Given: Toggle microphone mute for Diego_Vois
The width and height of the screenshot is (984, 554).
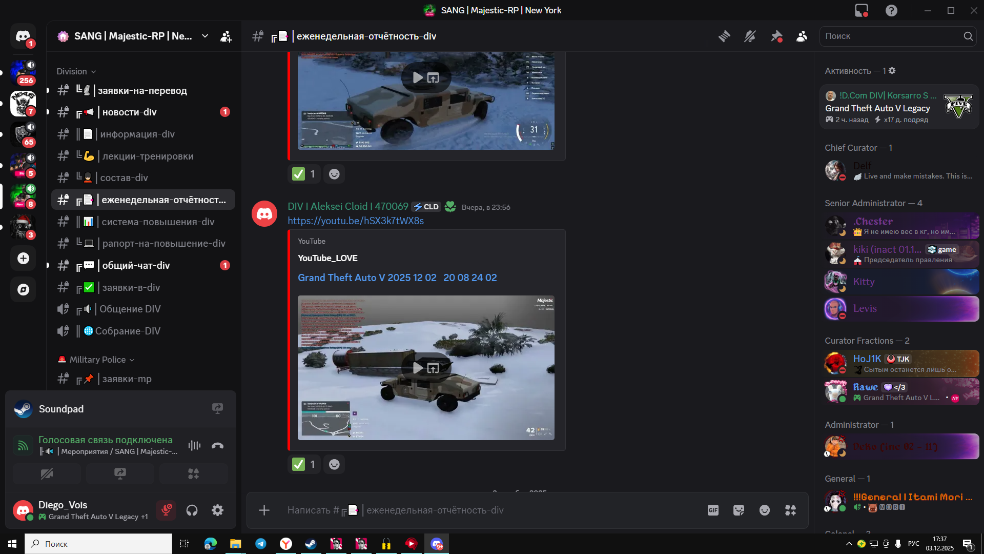Looking at the screenshot, I should coord(166,510).
